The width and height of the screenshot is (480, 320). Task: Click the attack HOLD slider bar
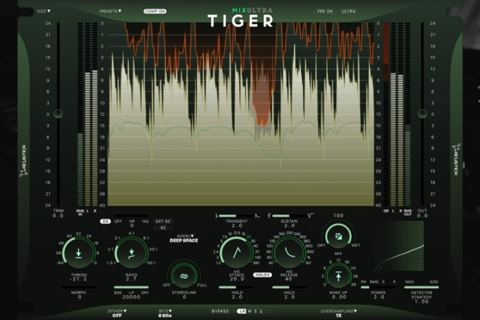click(236, 287)
